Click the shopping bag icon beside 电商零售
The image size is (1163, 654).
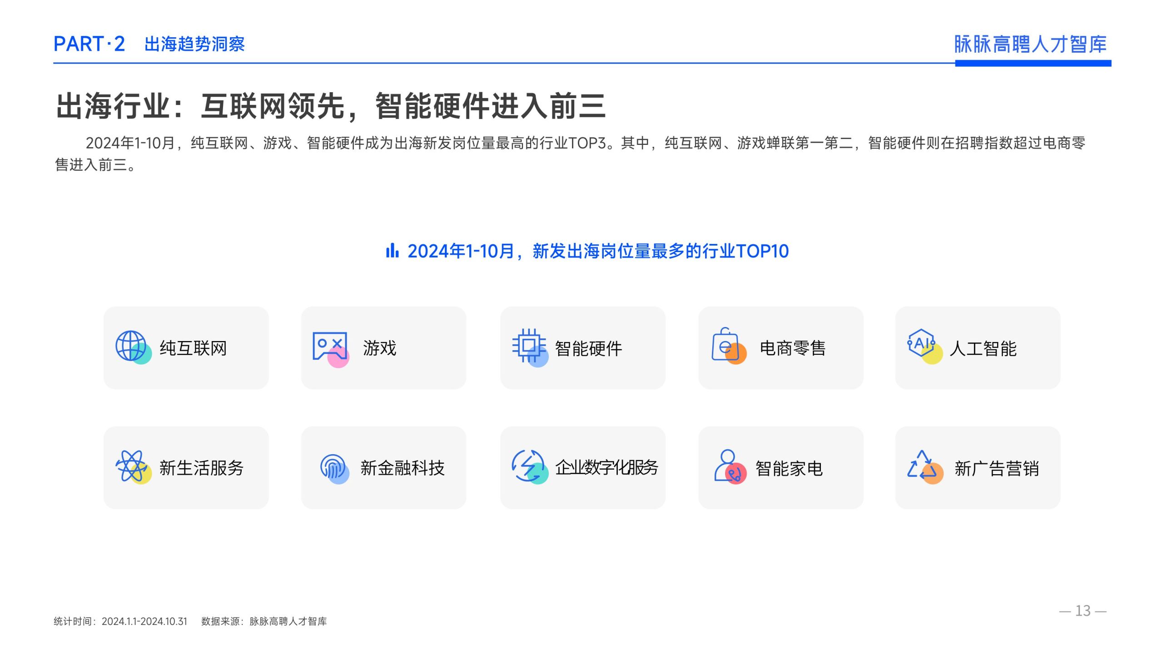727,346
